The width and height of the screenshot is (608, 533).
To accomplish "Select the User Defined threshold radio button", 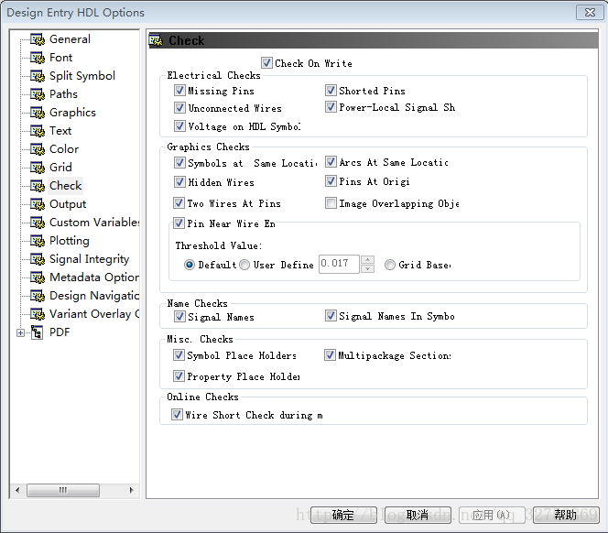I will [244, 265].
